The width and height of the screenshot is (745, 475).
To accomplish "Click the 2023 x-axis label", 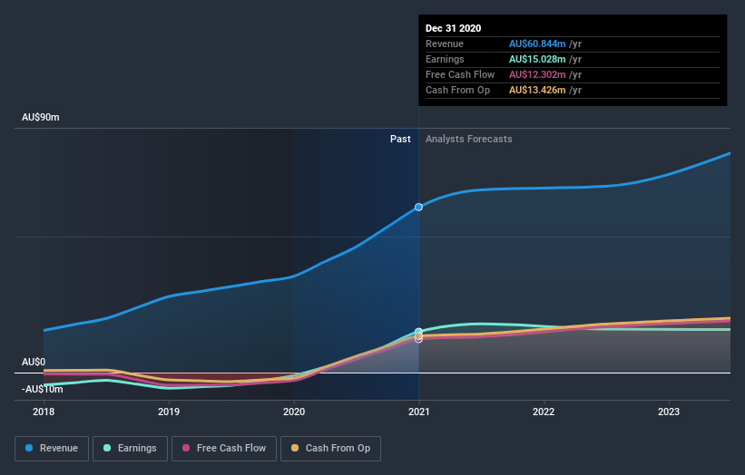I will pyautogui.click(x=669, y=412).
